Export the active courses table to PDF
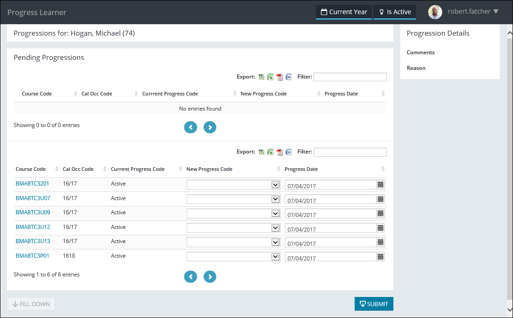Image resolution: width=513 pixels, height=318 pixels. pos(280,152)
